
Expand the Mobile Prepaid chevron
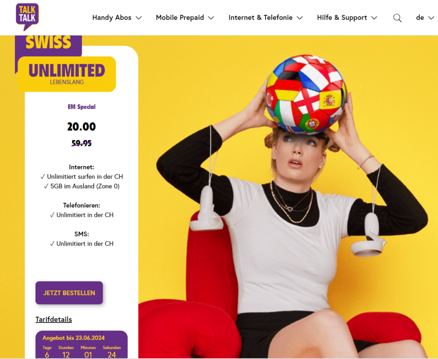[x=211, y=18]
